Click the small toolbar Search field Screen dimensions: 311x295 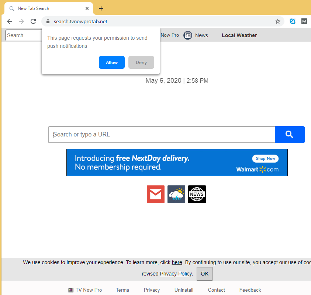[x=23, y=35]
